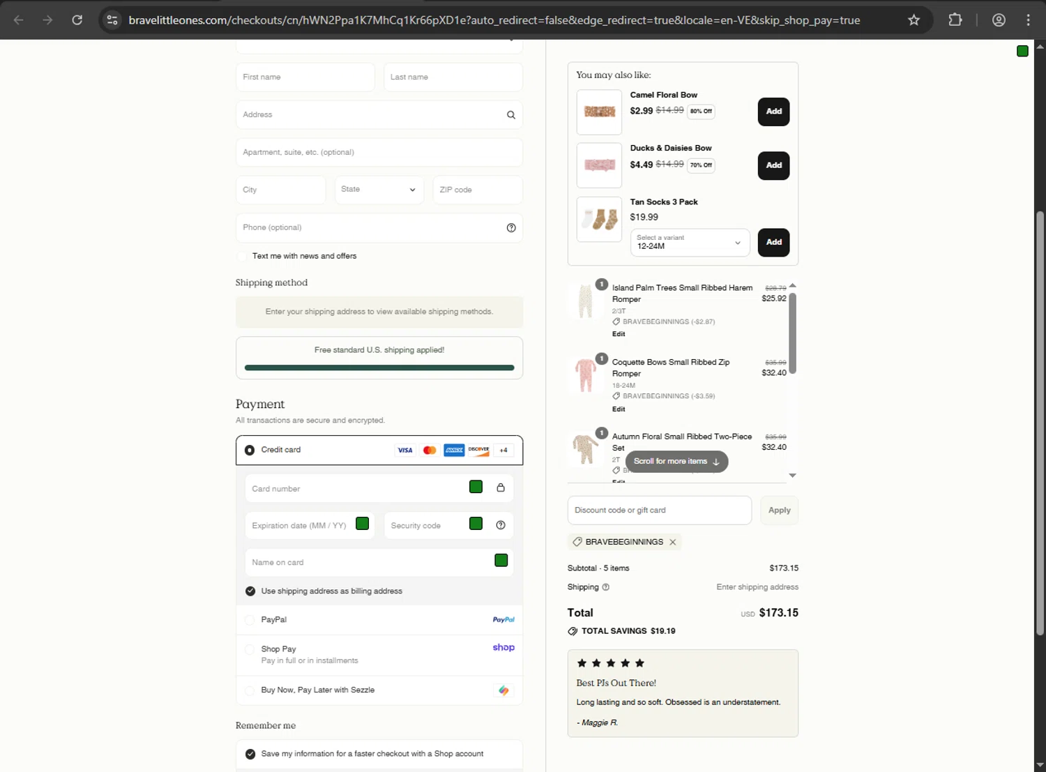Enable Text me with news and offers
The width and height of the screenshot is (1046, 772).
(x=243, y=257)
